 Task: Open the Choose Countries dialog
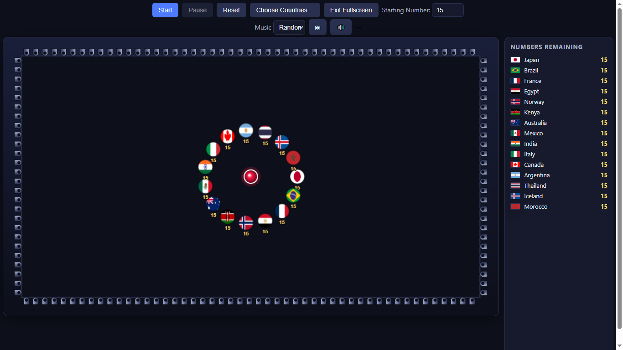285,10
